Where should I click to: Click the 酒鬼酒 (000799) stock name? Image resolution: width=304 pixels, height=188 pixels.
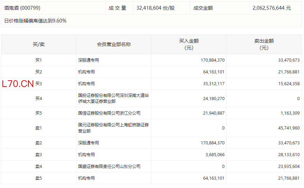click(22, 8)
